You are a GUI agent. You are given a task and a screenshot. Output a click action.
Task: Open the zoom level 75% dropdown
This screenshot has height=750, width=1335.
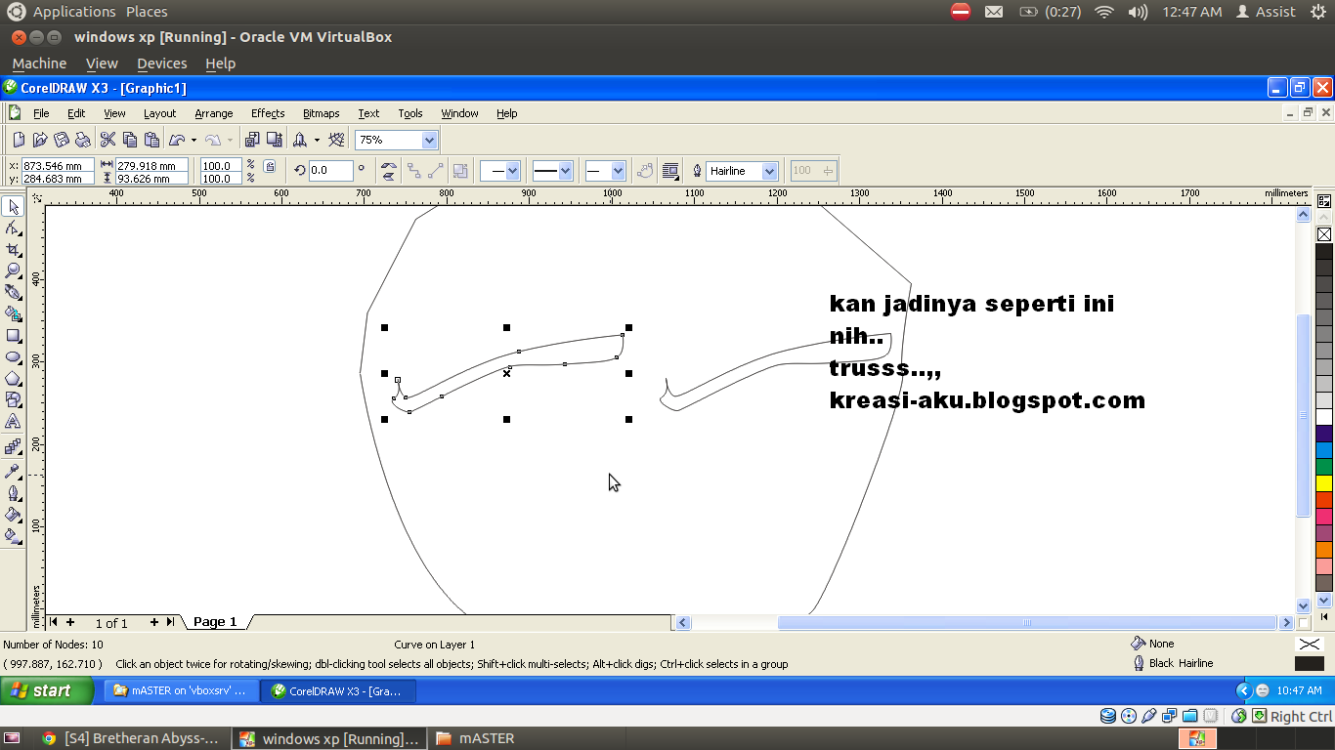429,140
